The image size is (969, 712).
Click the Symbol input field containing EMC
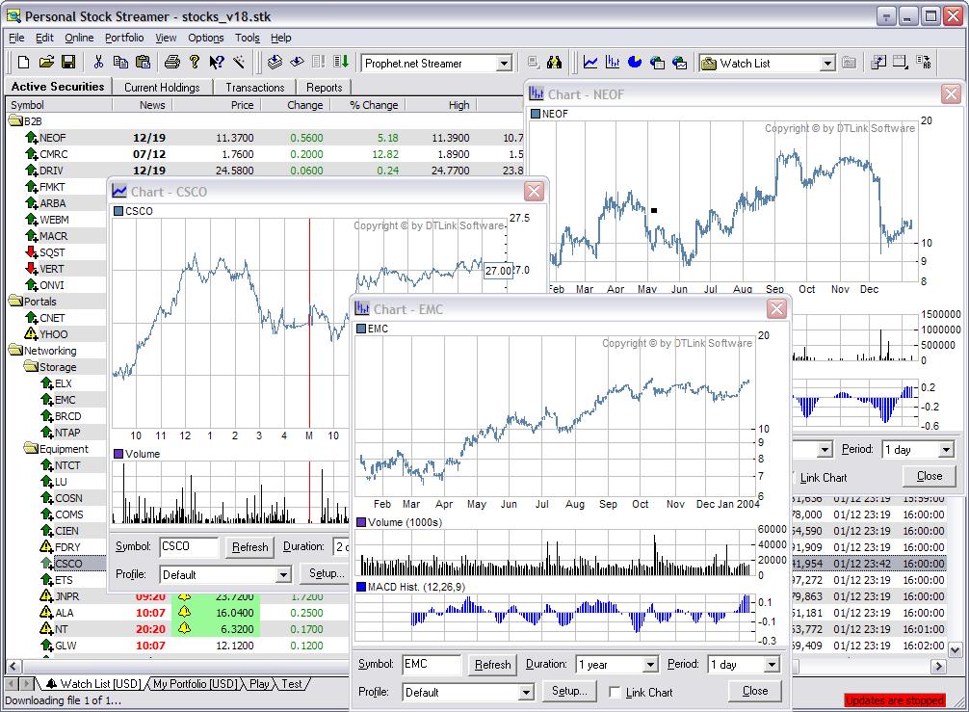430,664
